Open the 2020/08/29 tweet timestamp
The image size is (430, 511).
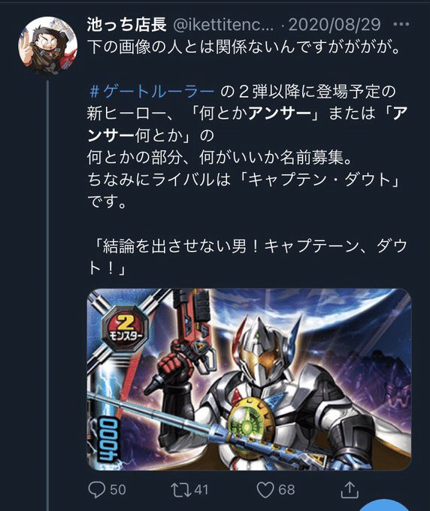click(335, 25)
